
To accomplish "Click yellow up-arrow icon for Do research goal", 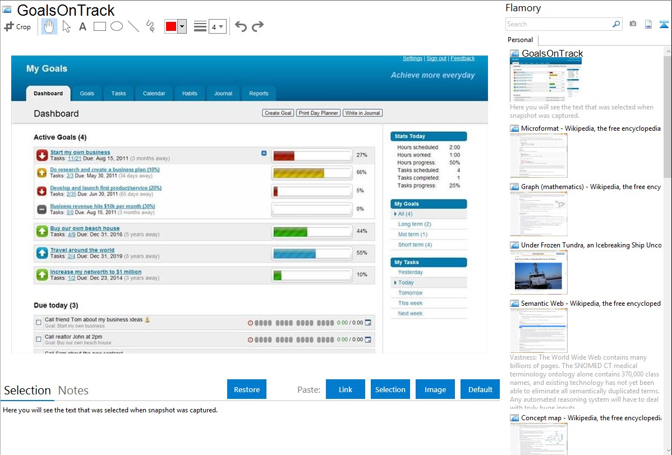I will point(42,173).
